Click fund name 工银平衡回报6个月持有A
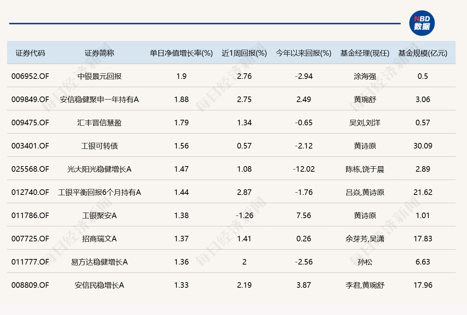The width and height of the screenshot is (467, 315). [99, 192]
